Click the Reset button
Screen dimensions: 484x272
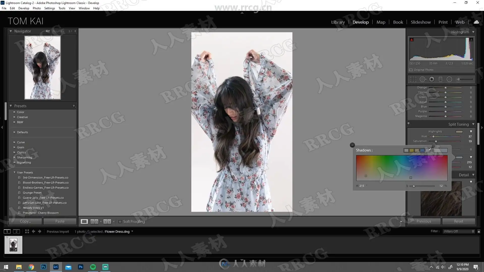459,221
